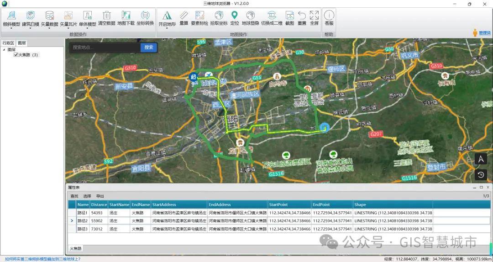Collapse the 图层 tree node
Image resolution: width=493 pixels, height=262 pixels.
[x=4, y=50]
